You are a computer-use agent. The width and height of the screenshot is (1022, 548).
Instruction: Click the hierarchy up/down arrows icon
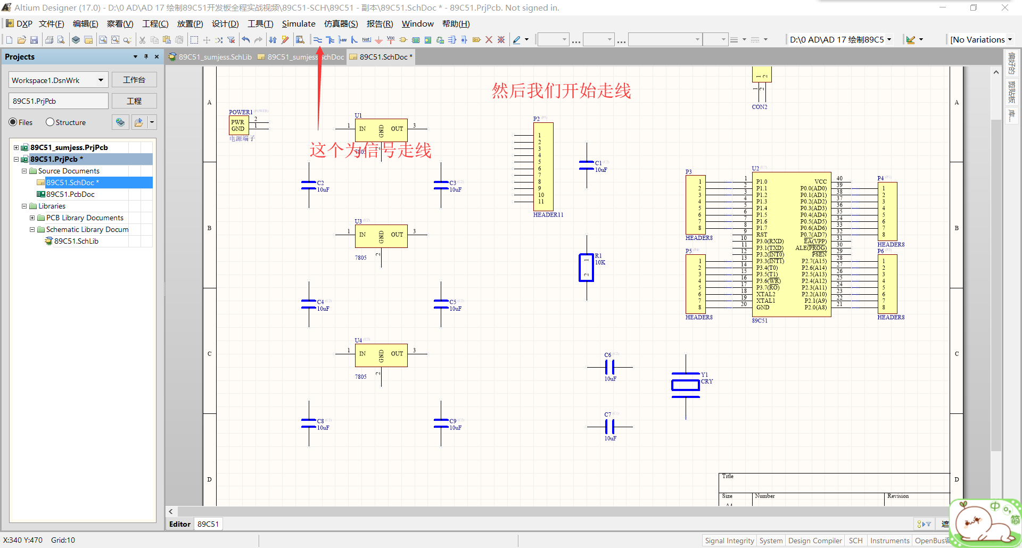tap(273, 40)
